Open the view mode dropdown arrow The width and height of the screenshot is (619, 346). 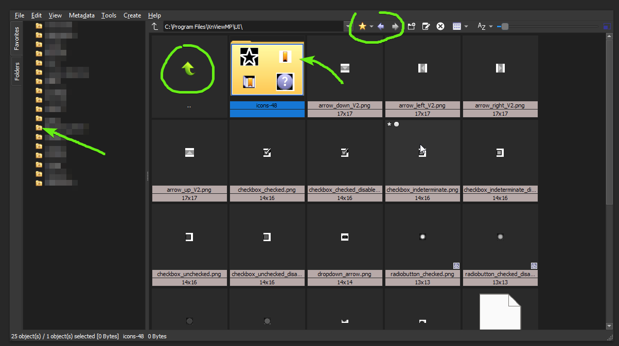point(466,27)
